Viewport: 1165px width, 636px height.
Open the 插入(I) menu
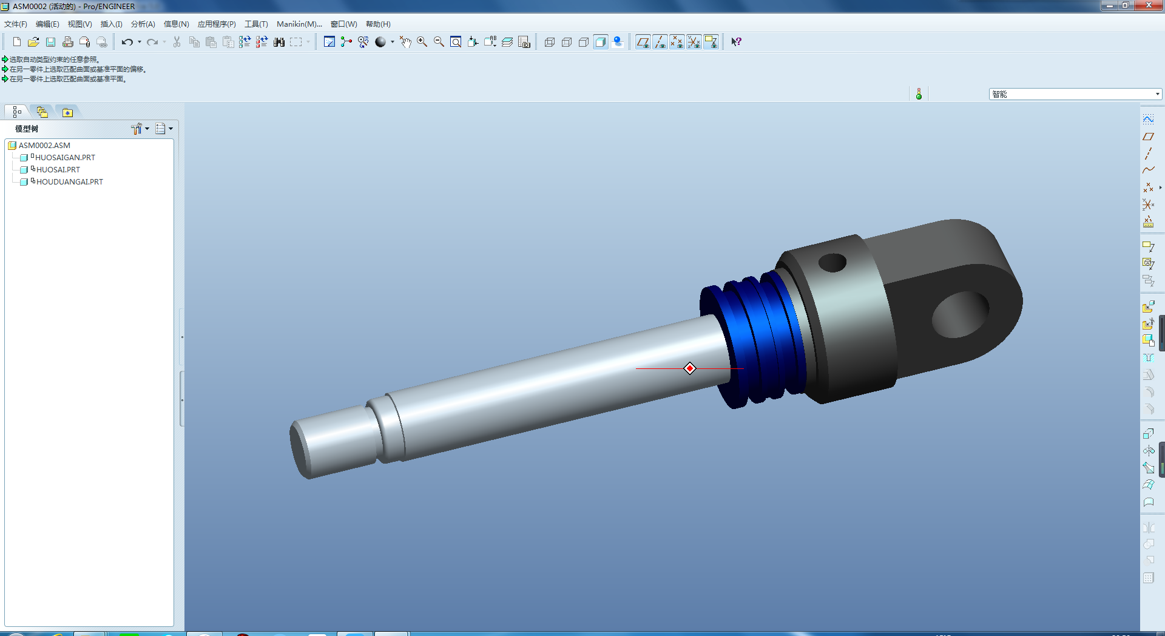point(111,24)
